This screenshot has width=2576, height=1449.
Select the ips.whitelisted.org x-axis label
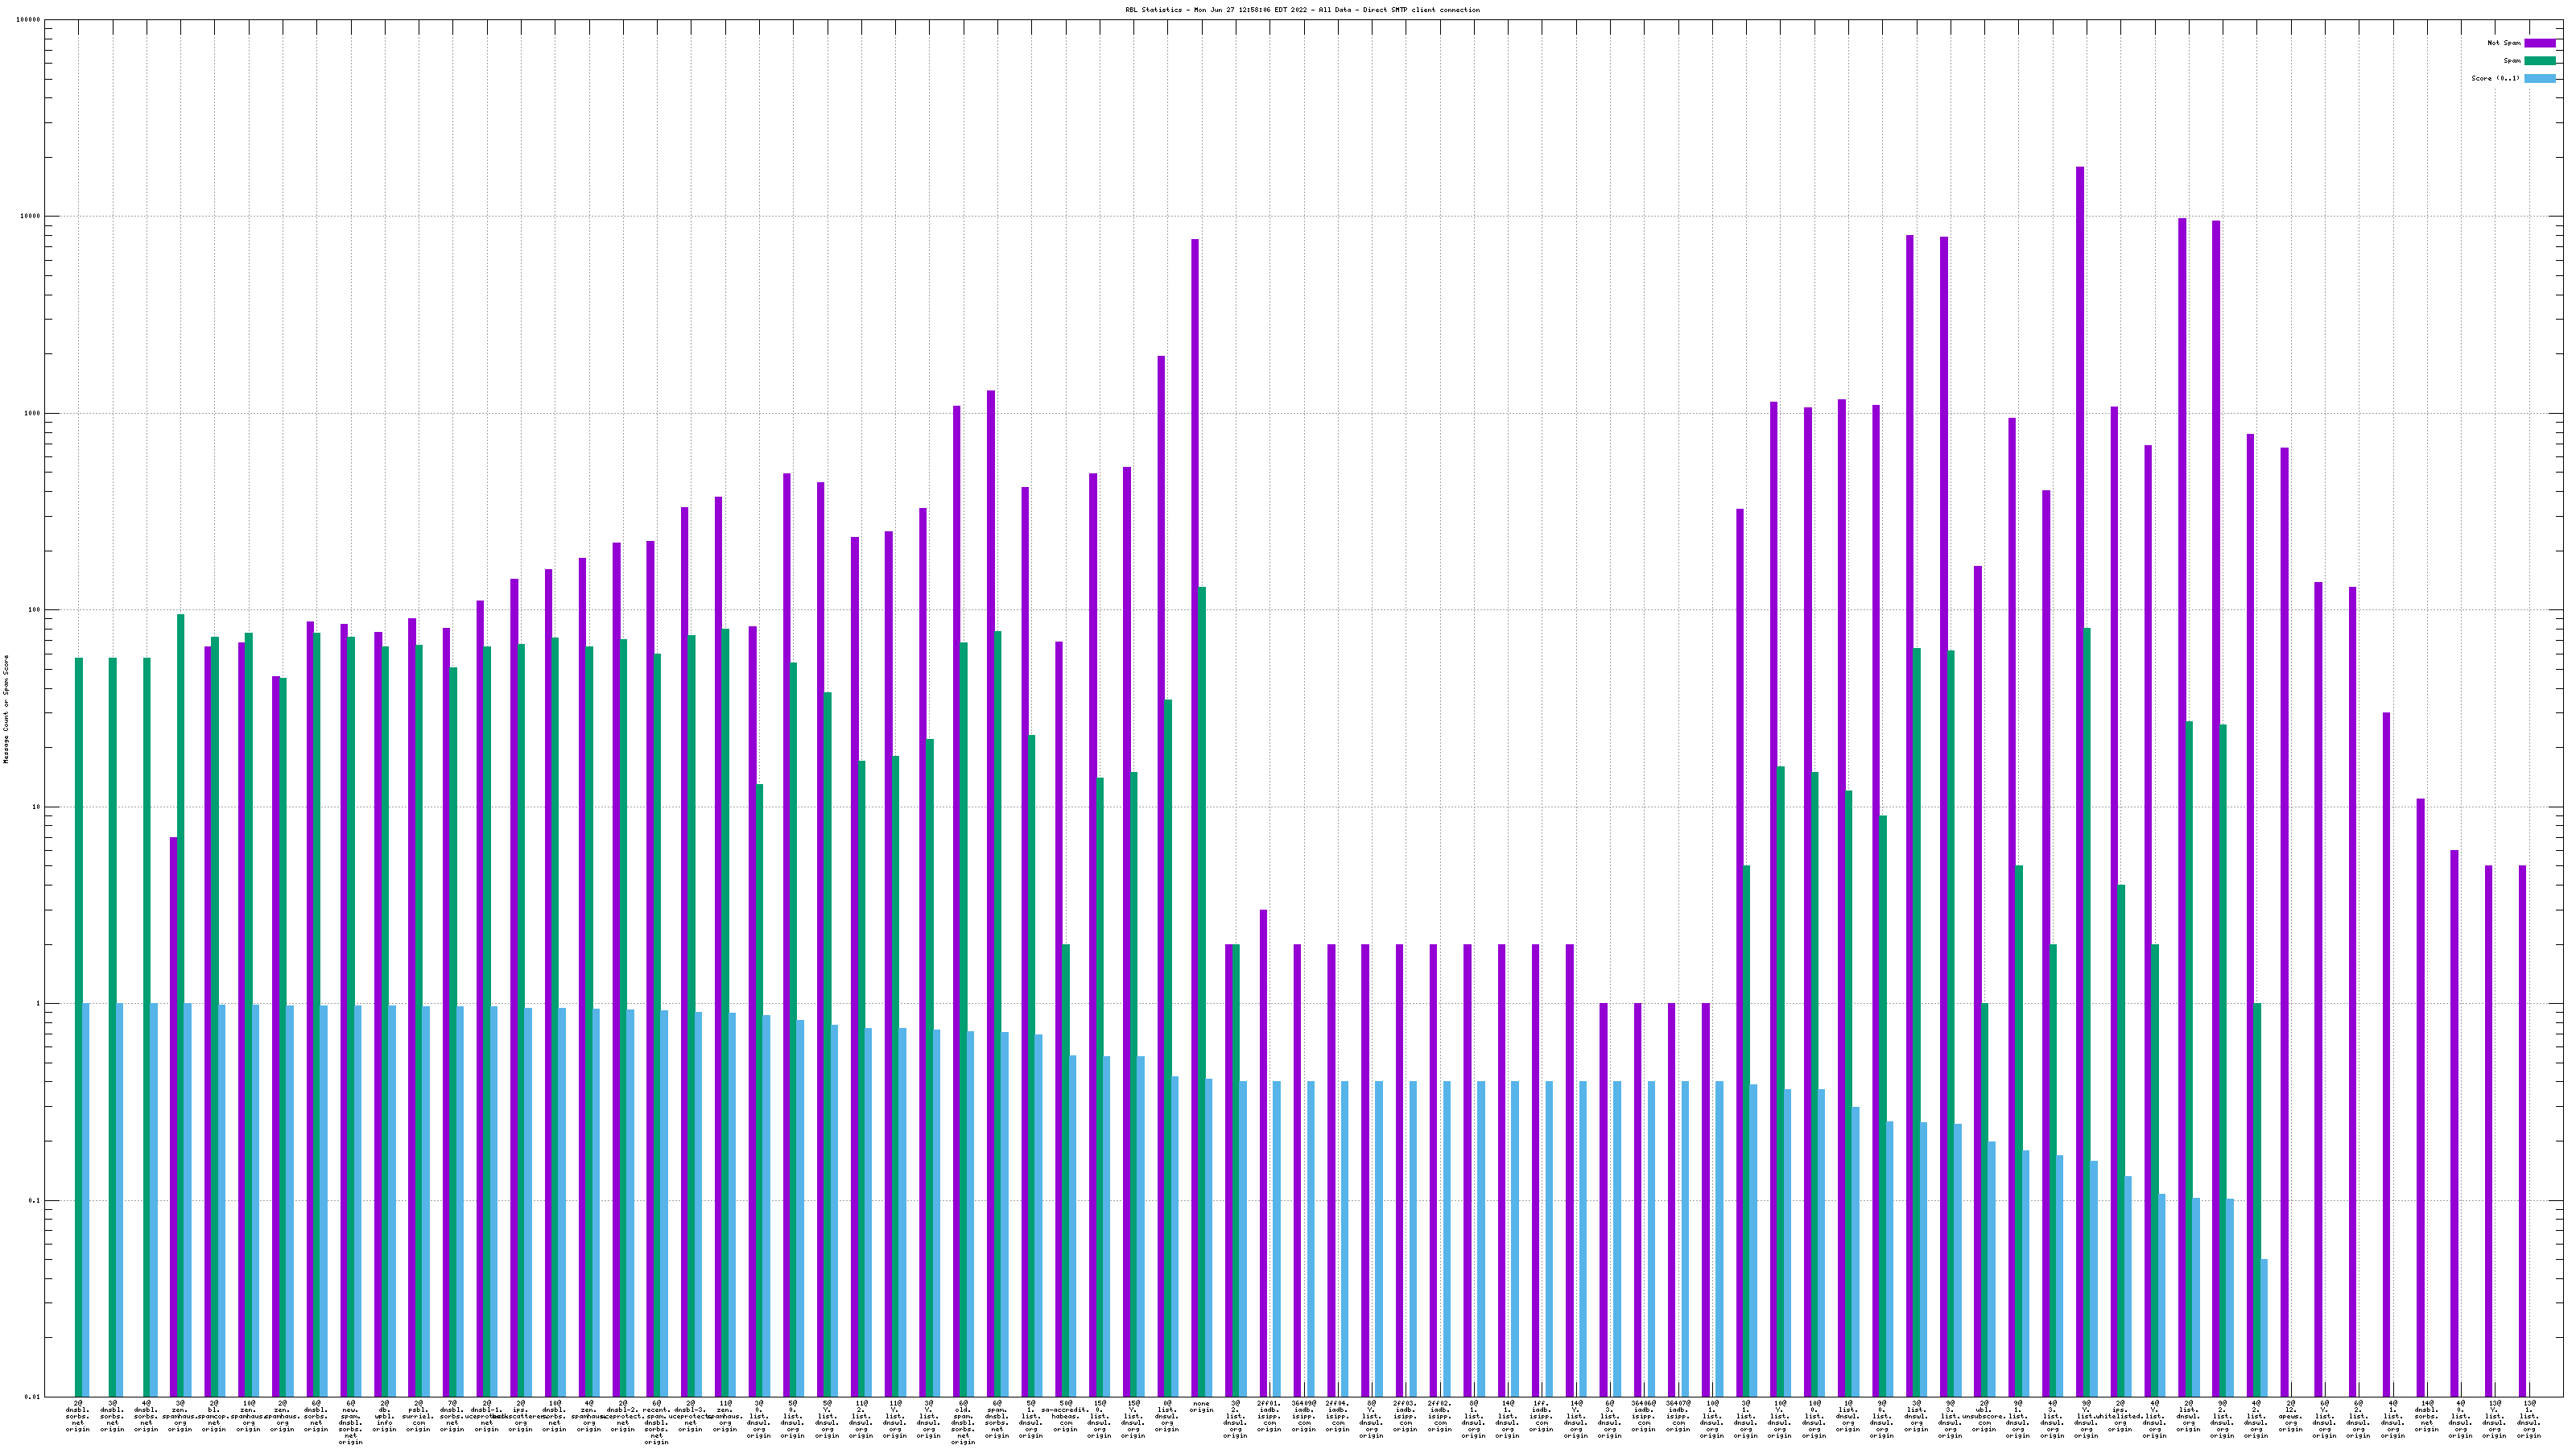point(2120,1416)
